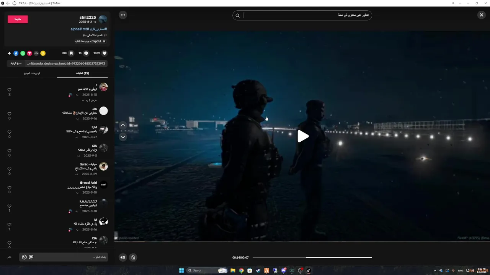Click the copy link button
This screenshot has height=275, width=490.
[16, 63]
